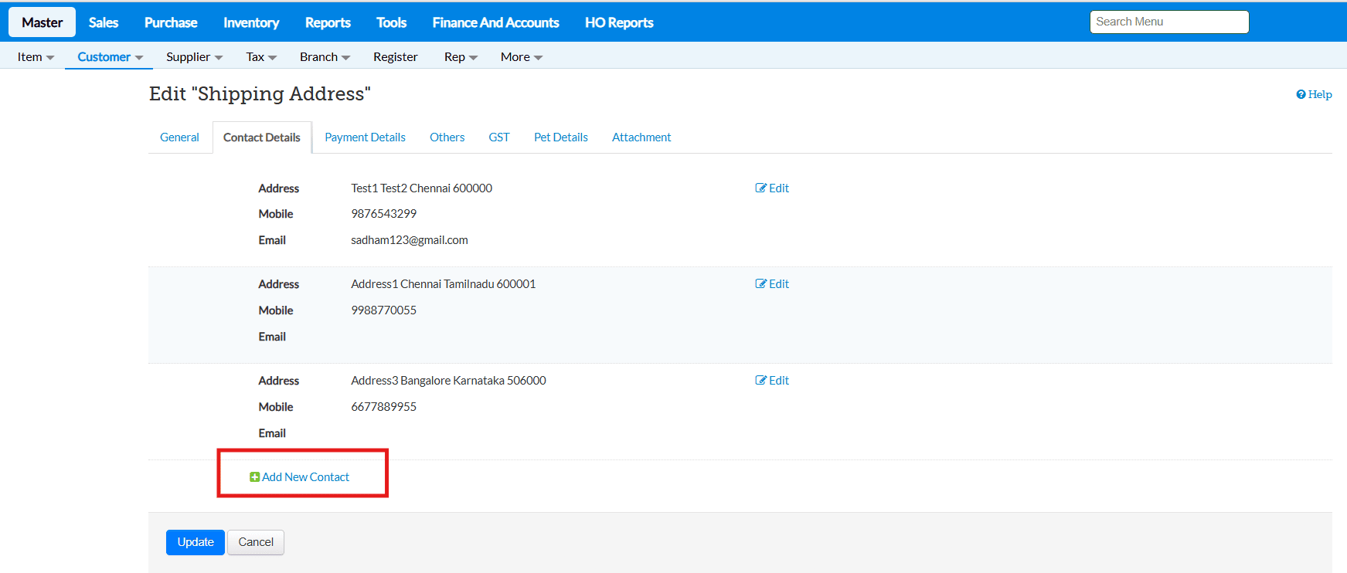Click the edit pencil icon for the Test1 Test2 Chennai address
The image size is (1347, 573).
coord(760,188)
